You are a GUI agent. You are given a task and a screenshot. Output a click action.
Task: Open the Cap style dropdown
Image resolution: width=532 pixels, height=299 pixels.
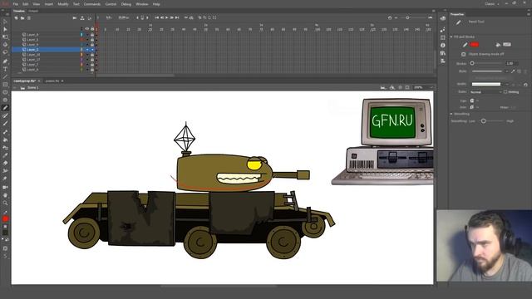point(474,100)
